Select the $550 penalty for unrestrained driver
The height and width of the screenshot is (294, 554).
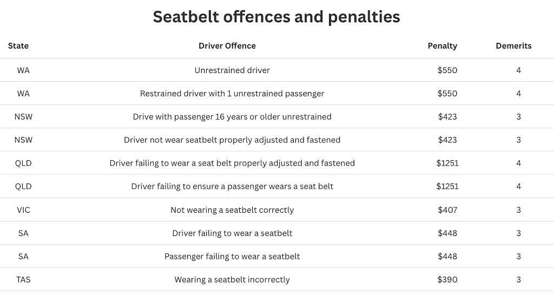pyautogui.click(x=447, y=70)
